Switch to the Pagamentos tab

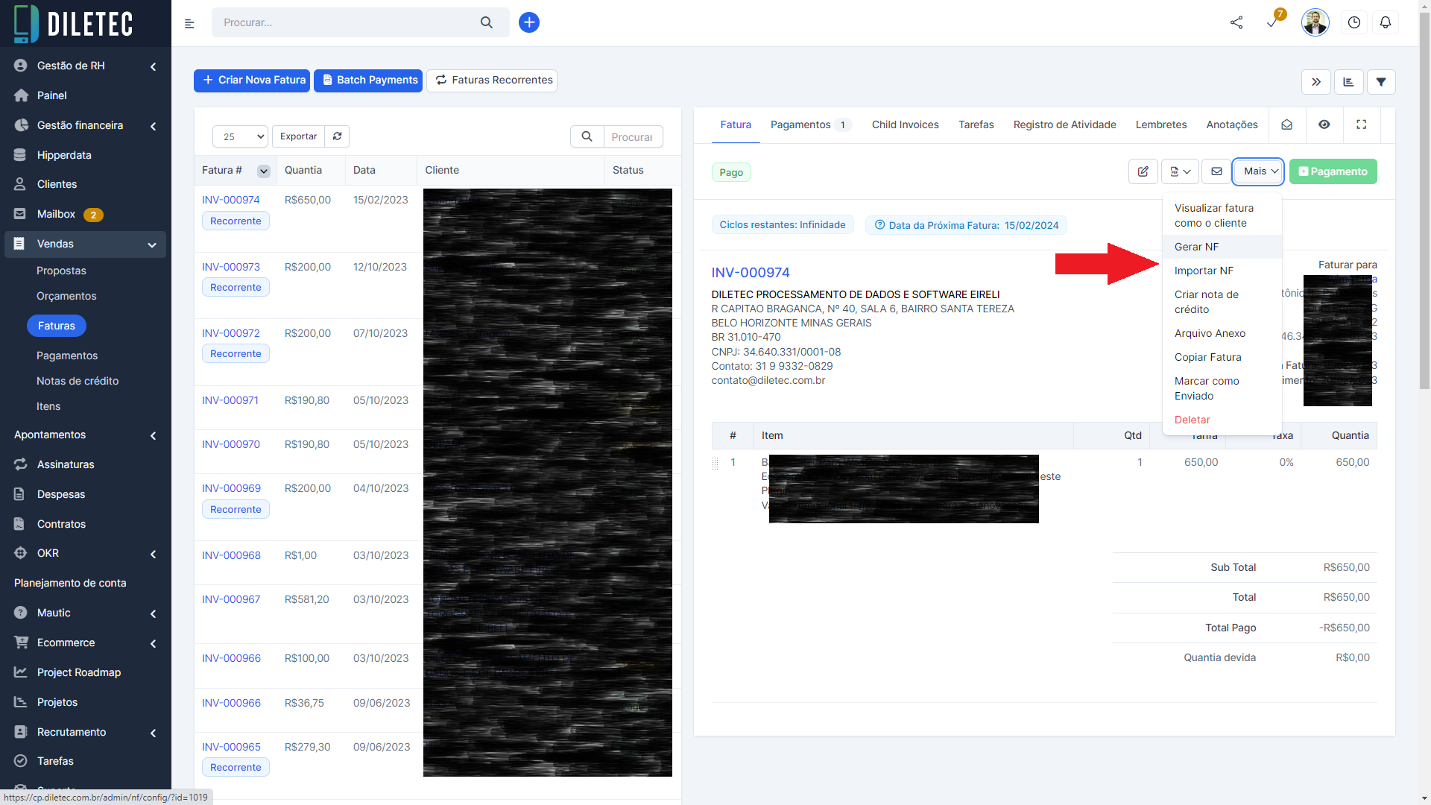point(800,124)
